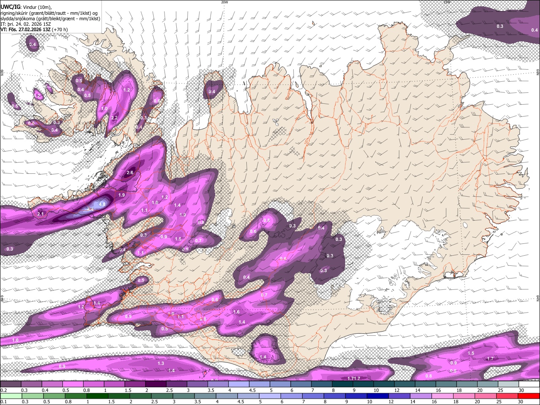The image size is (540, 405).
Task: Click the 2.2 value in the Westfjords
Action: [x=114, y=118]
